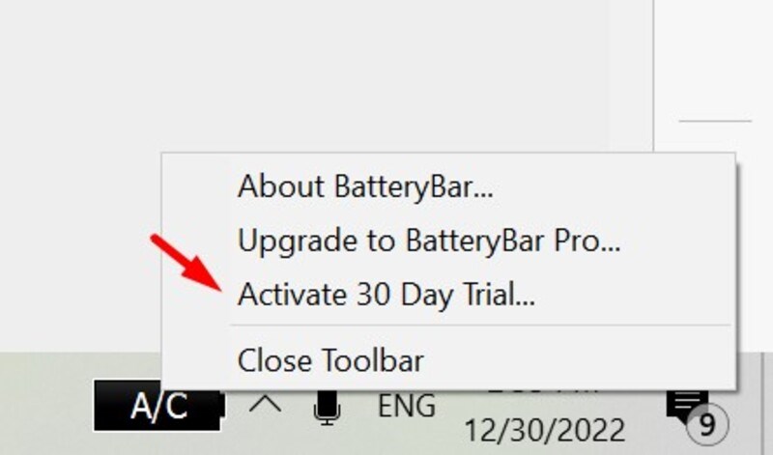Open calendar flyout from taskbar date
Screen dimensions: 773x455
click(544, 430)
